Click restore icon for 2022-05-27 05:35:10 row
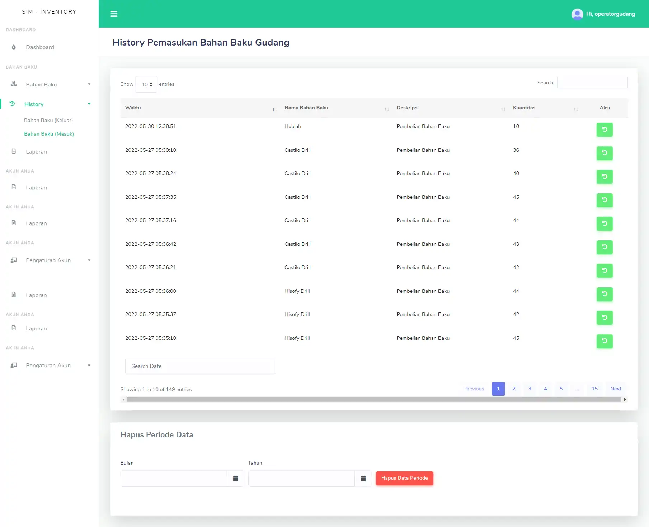The width and height of the screenshot is (649, 527). pyautogui.click(x=605, y=341)
